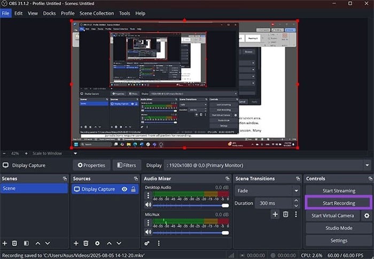
Task: Mute Desktop Audio with the speaker icon
Action: [x=148, y=205]
